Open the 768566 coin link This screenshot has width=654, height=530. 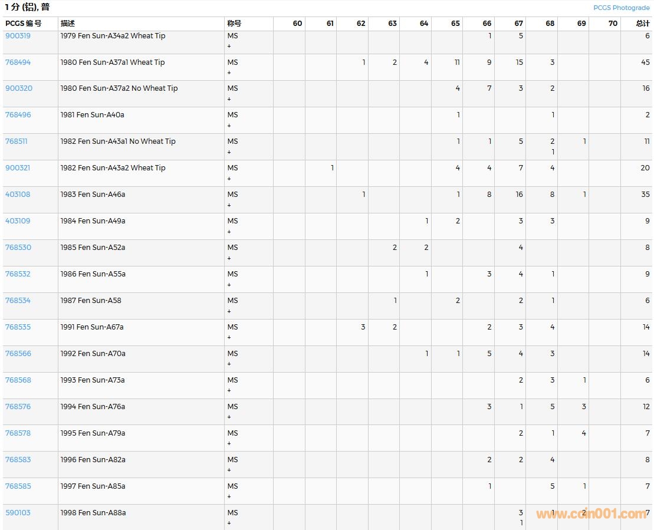pos(18,354)
